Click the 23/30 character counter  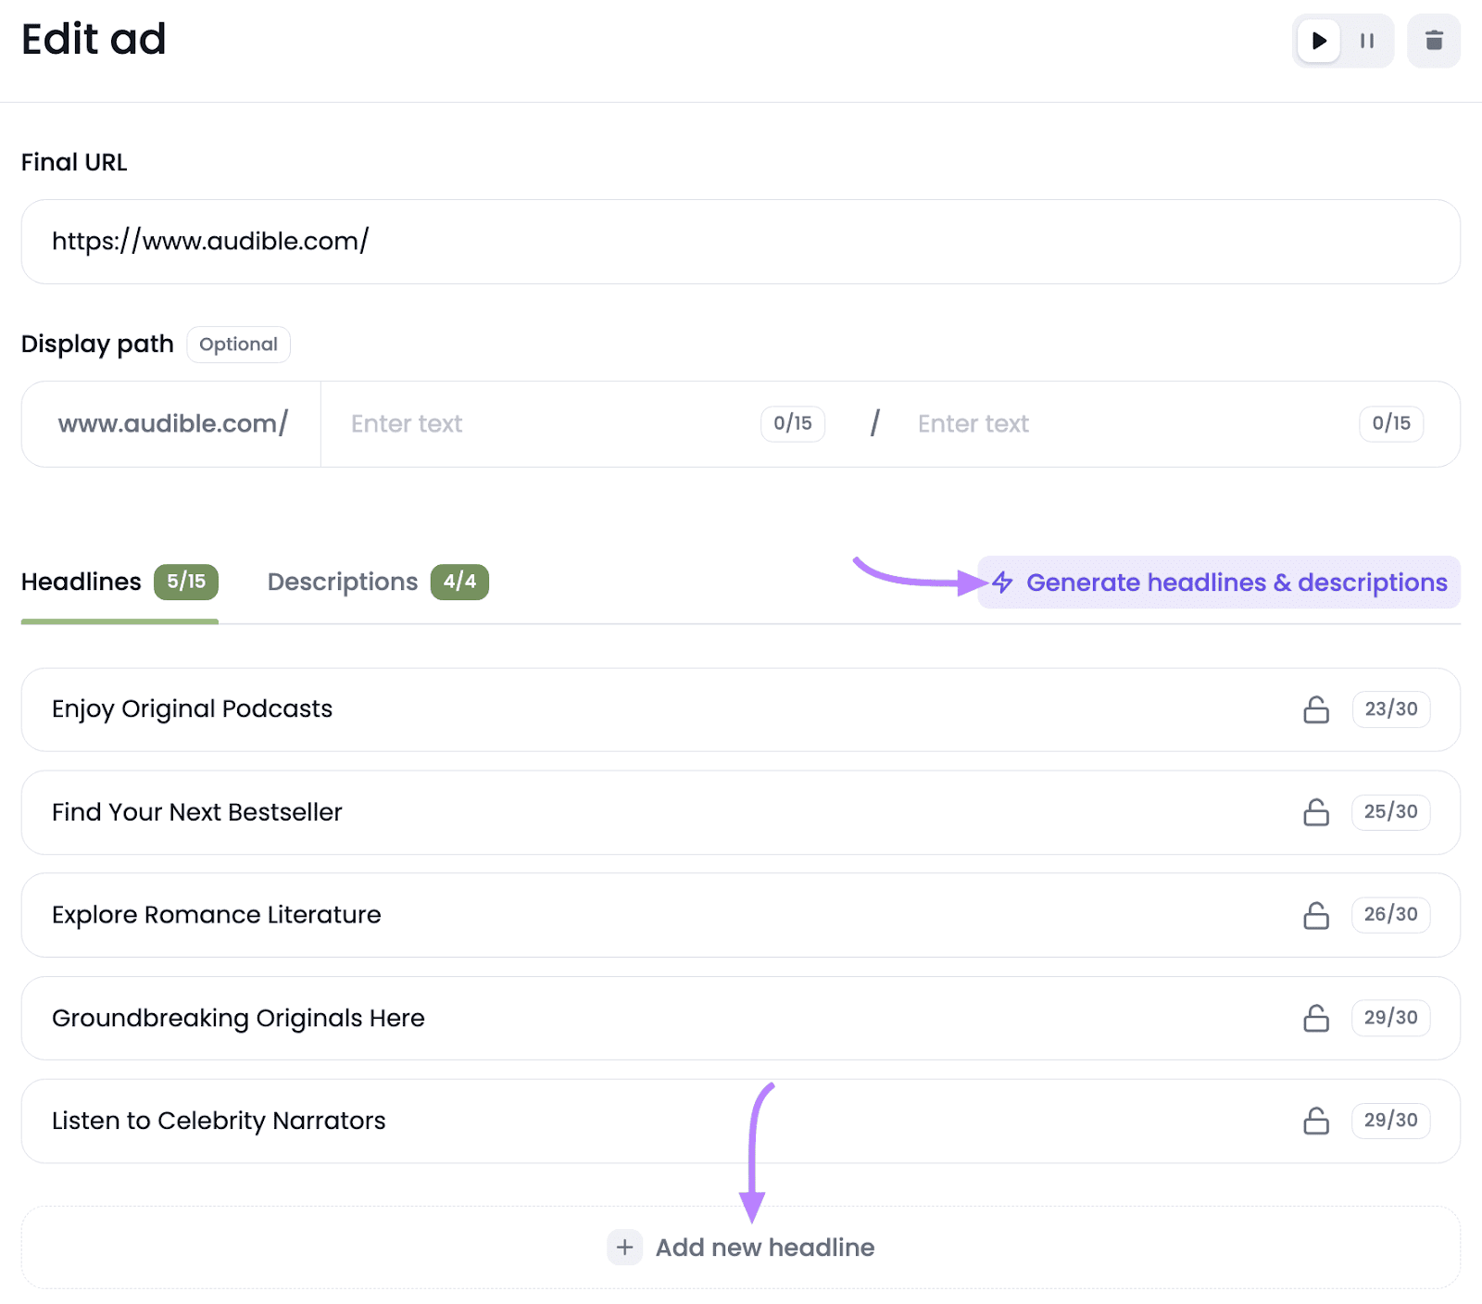(1391, 709)
